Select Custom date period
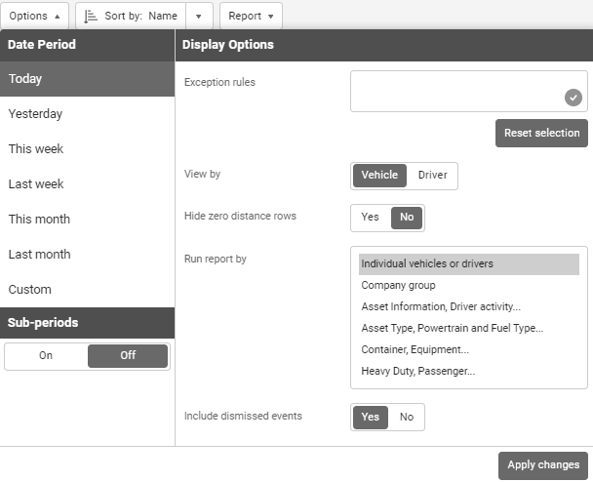Screen dimensions: 593x482 pos(30,290)
